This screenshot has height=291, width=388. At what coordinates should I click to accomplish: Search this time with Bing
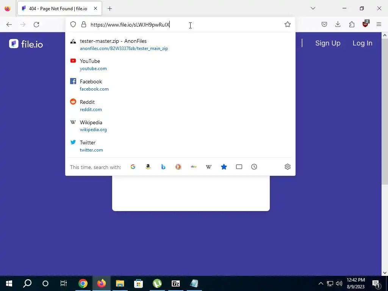163,167
